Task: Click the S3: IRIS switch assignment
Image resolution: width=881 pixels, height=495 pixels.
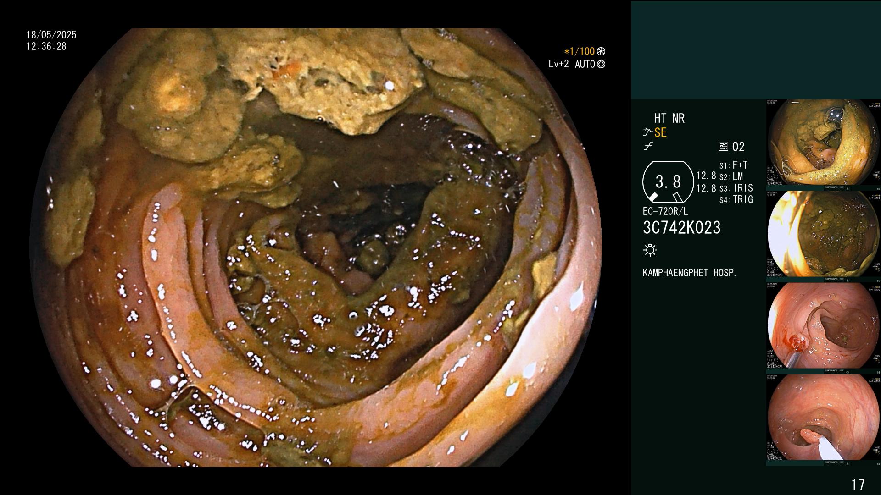Action: coord(736,188)
